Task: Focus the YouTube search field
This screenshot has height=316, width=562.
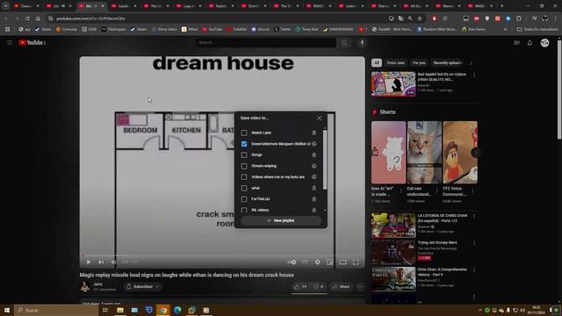Action: point(265,43)
